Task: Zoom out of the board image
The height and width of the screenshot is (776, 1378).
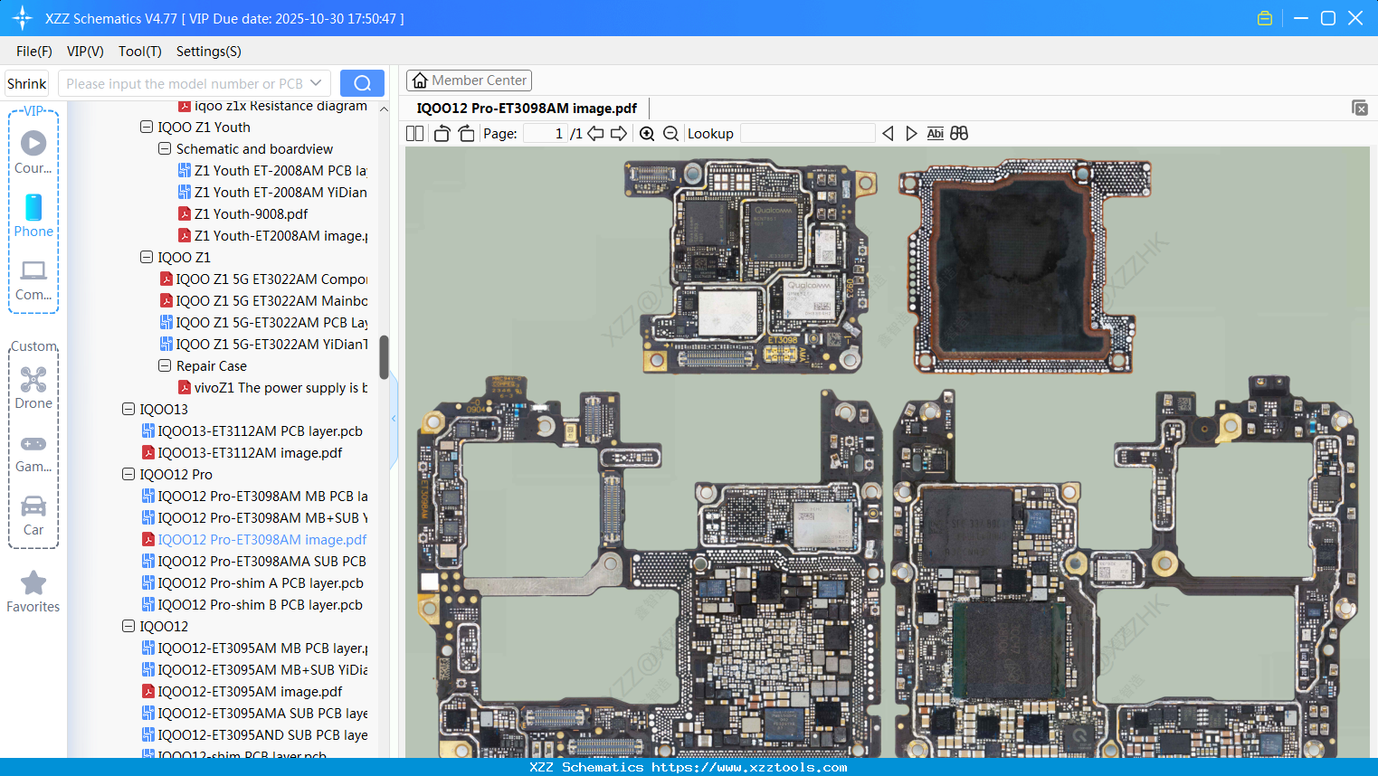Action: pos(670,133)
